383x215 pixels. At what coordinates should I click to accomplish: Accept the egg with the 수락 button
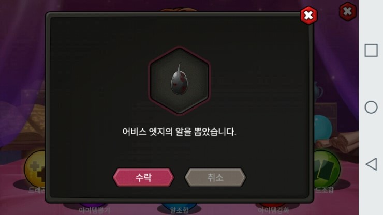[x=143, y=177]
